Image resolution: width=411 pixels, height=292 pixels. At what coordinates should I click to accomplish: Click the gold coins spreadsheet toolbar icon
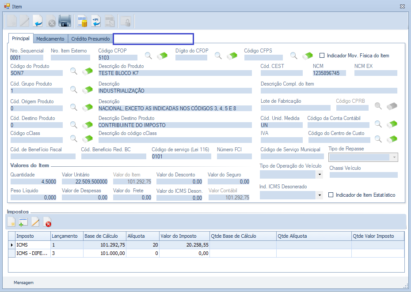pos(82,21)
